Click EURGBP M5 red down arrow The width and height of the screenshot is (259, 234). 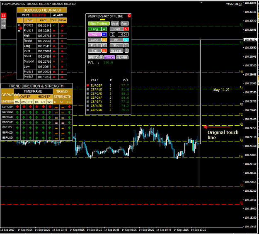(x=17, y=107)
